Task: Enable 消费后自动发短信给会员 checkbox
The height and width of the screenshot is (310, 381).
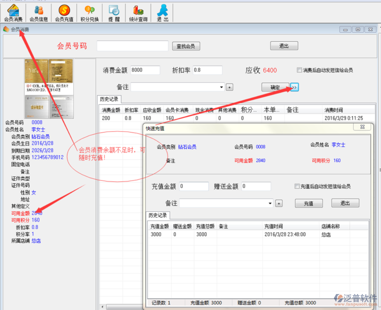Action: pos(299,70)
